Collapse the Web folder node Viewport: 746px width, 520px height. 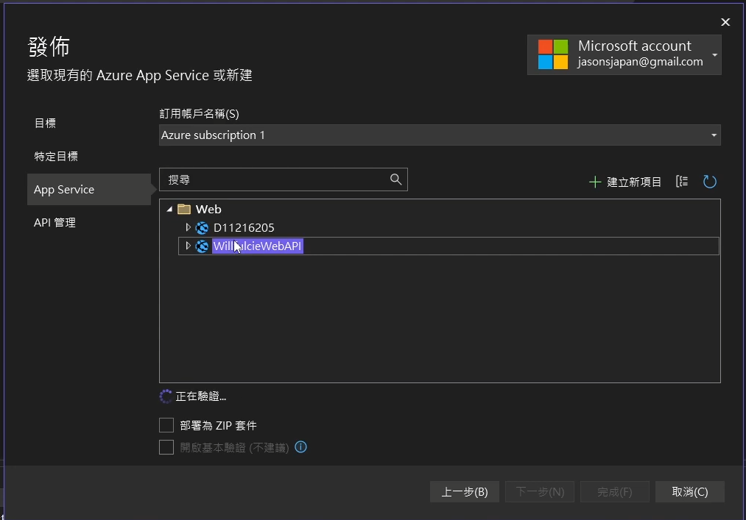point(169,209)
